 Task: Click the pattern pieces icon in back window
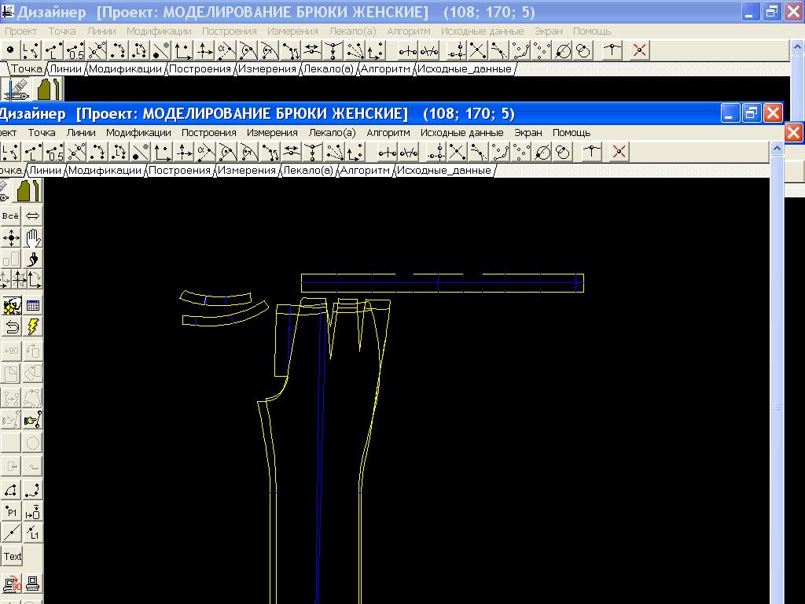pyautogui.click(x=50, y=89)
